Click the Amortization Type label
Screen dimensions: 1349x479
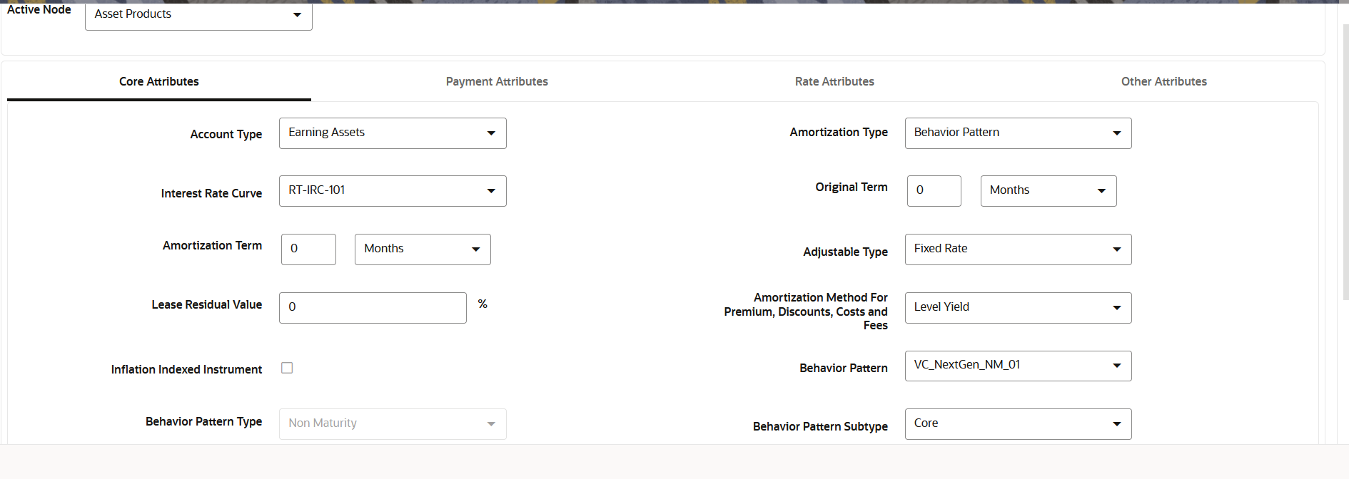tap(839, 132)
